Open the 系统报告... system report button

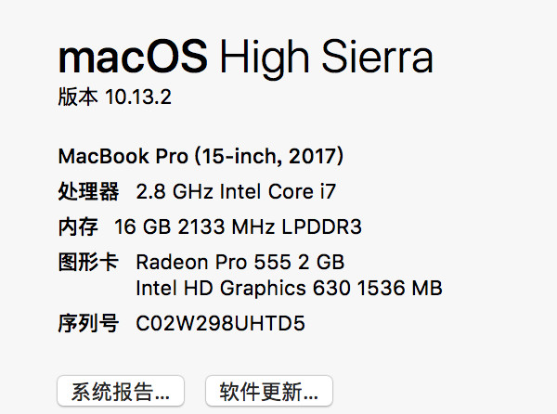[121, 391]
